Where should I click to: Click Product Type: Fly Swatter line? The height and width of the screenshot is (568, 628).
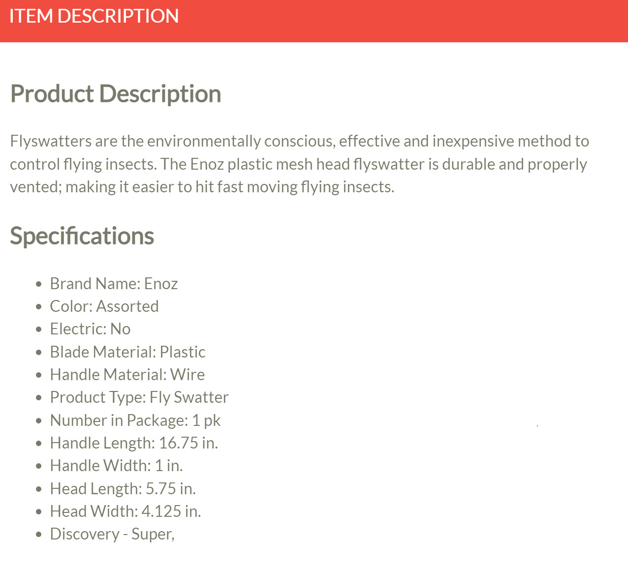139,397
